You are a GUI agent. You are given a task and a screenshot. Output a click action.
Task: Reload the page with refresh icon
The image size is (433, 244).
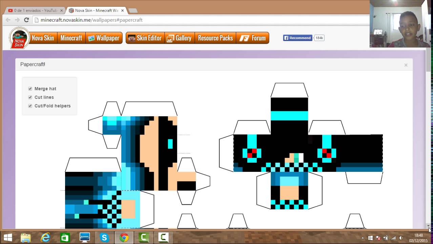(26, 20)
